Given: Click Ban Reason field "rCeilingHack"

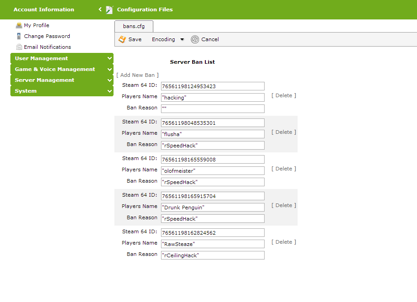Looking at the screenshot, I should (x=213, y=255).
